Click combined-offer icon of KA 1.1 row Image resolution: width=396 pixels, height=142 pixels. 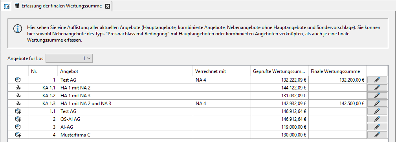18,88
